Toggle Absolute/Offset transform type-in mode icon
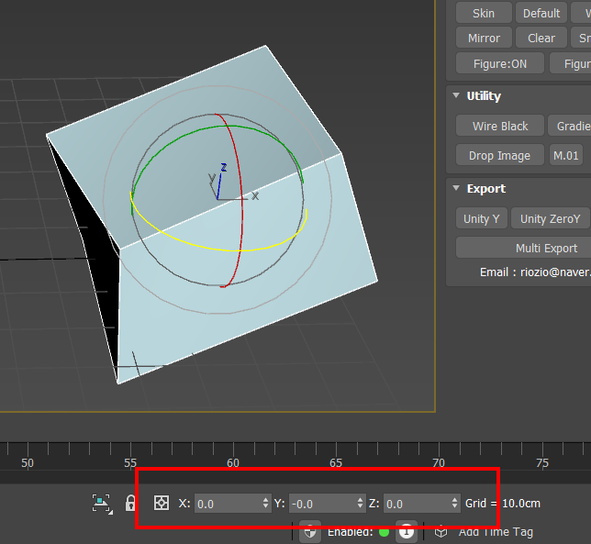Viewport: 591px width, 544px height. coord(162,503)
